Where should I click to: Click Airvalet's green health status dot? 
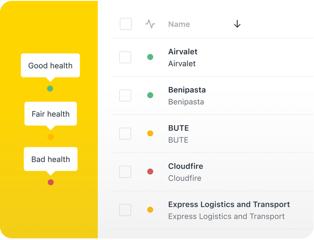(150, 57)
